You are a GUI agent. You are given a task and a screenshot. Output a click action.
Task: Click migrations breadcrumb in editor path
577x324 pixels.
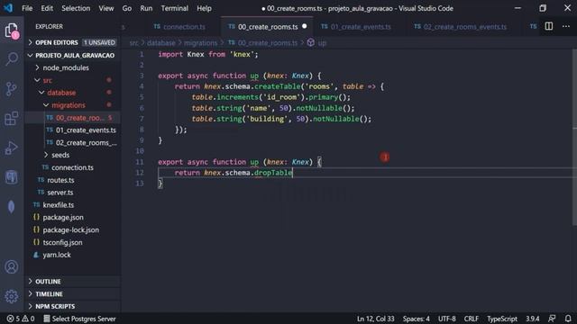[x=200, y=43]
